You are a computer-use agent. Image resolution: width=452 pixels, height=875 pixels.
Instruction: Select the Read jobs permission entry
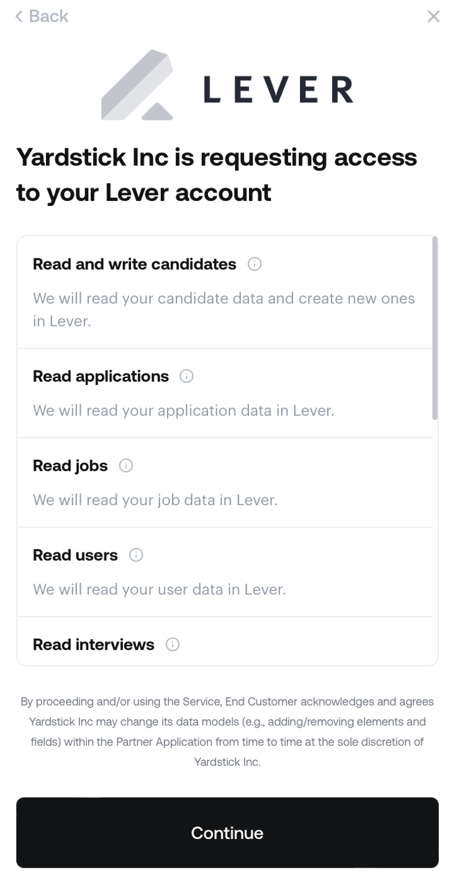(x=224, y=482)
